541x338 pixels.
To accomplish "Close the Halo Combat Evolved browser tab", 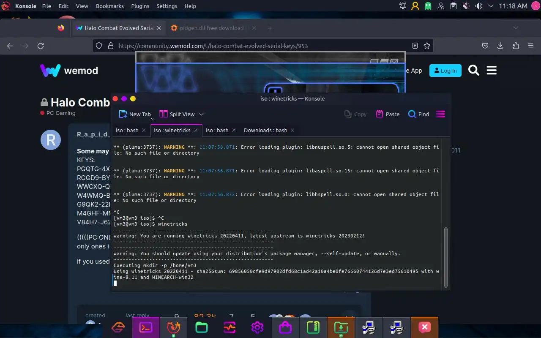I will click(159, 28).
